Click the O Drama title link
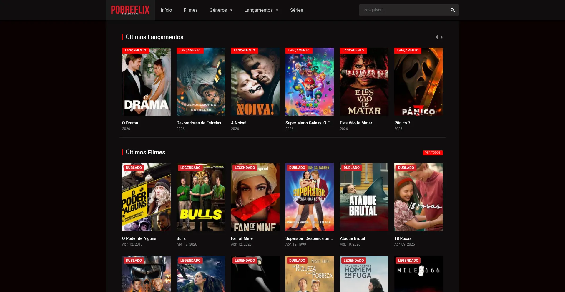565x292 pixels. (130, 123)
